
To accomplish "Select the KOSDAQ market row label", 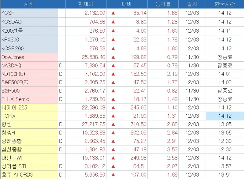I will [12, 22].
